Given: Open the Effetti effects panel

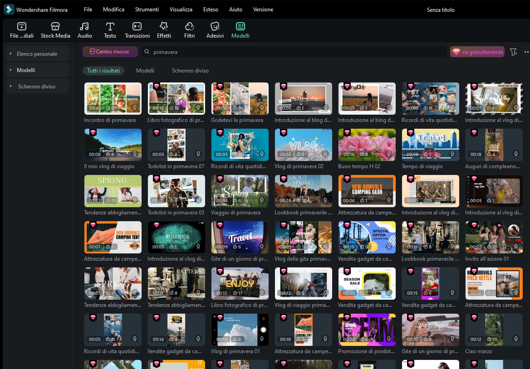Looking at the screenshot, I should (164, 30).
